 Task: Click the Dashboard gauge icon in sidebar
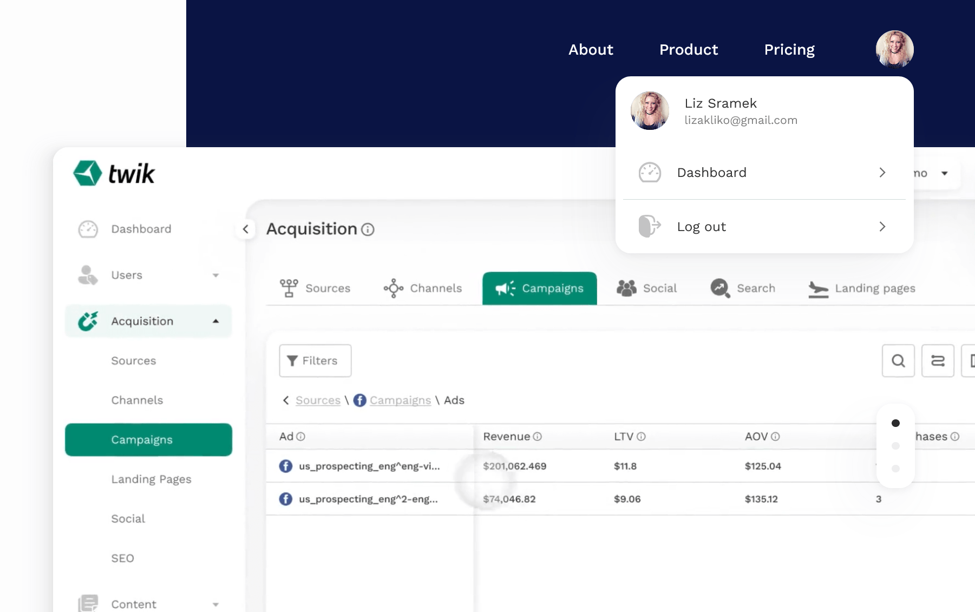[87, 228]
